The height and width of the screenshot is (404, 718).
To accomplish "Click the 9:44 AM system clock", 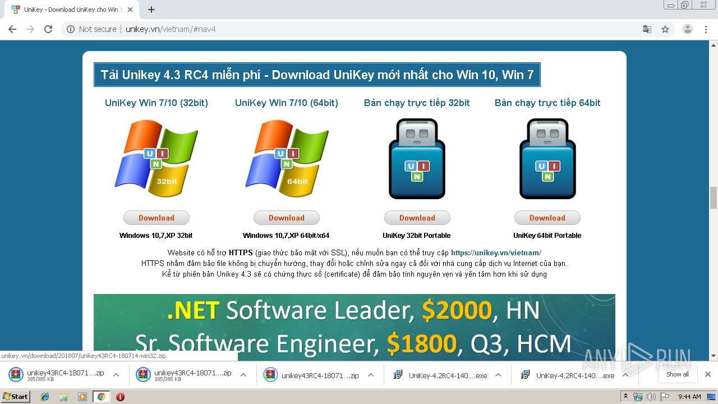I will 689,397.
